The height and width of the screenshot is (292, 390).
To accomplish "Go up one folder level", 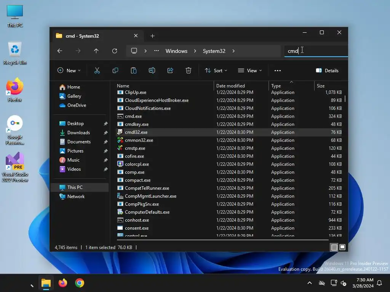I will tap(96, 51).
